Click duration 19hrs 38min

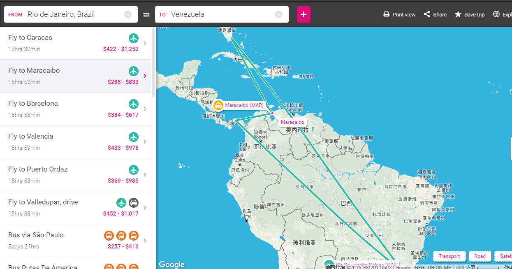coord(24,213)
